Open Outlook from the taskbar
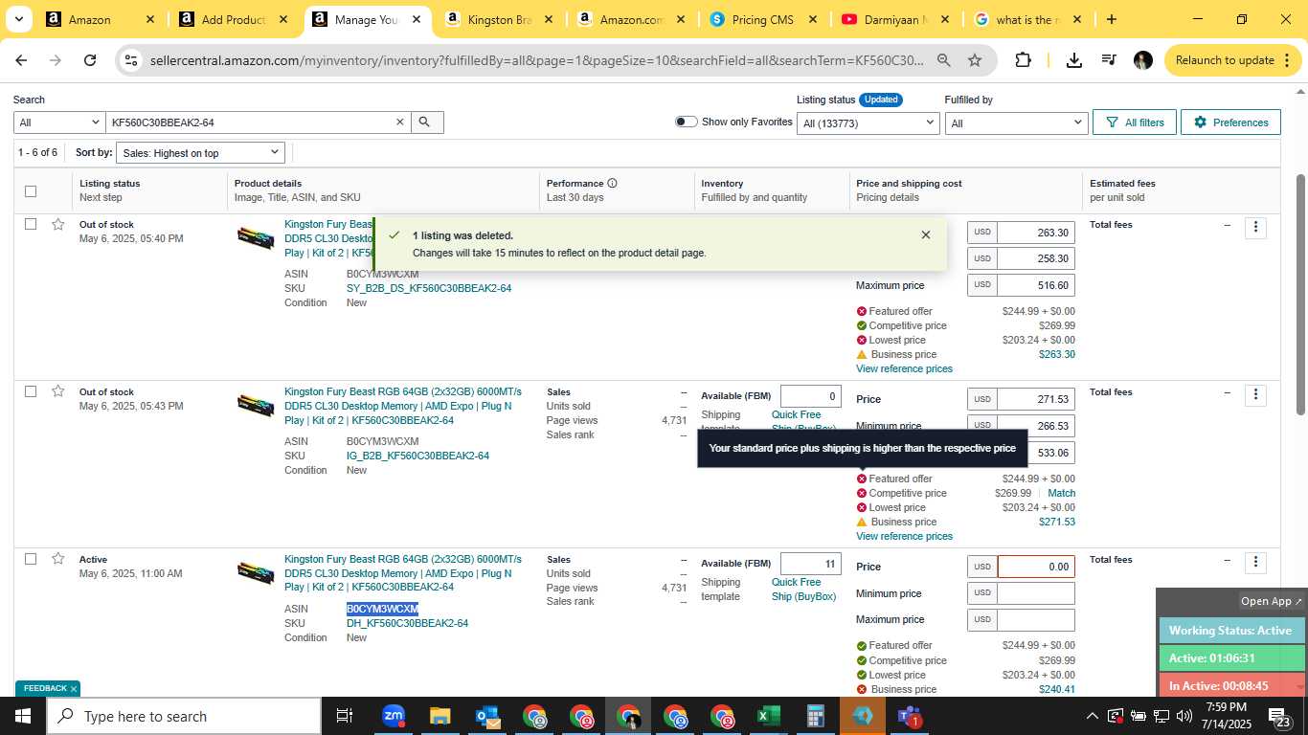 point(486,716)
